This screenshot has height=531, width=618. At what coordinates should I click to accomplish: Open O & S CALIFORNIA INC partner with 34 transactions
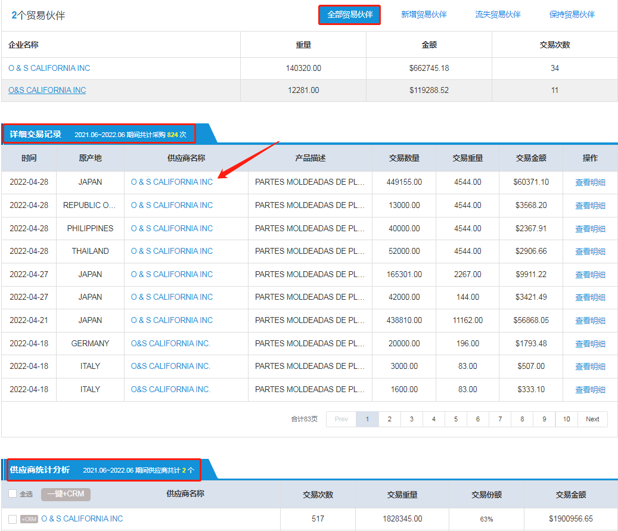pyautogui.click(x=49, y=69)
